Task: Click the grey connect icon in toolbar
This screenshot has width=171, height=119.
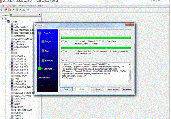Action: (x=1, y=10)
